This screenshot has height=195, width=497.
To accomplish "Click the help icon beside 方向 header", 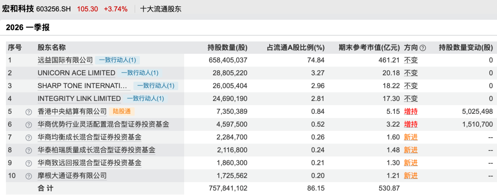I will point(423,47).
